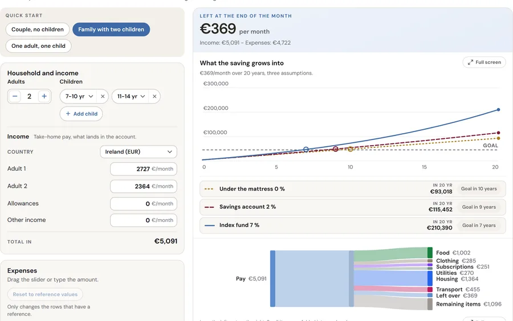
Task: Click the Goal in 7 years badge
Action: pos(479,225)
